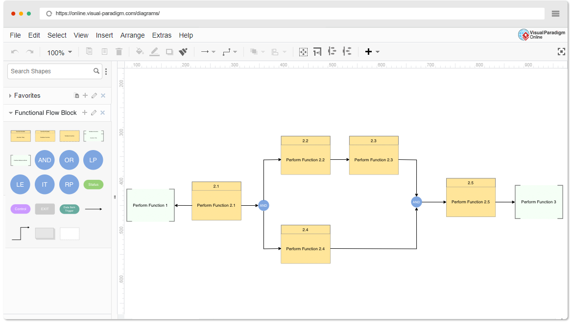Open the File menu
The image size is (573, 325).
15,35
